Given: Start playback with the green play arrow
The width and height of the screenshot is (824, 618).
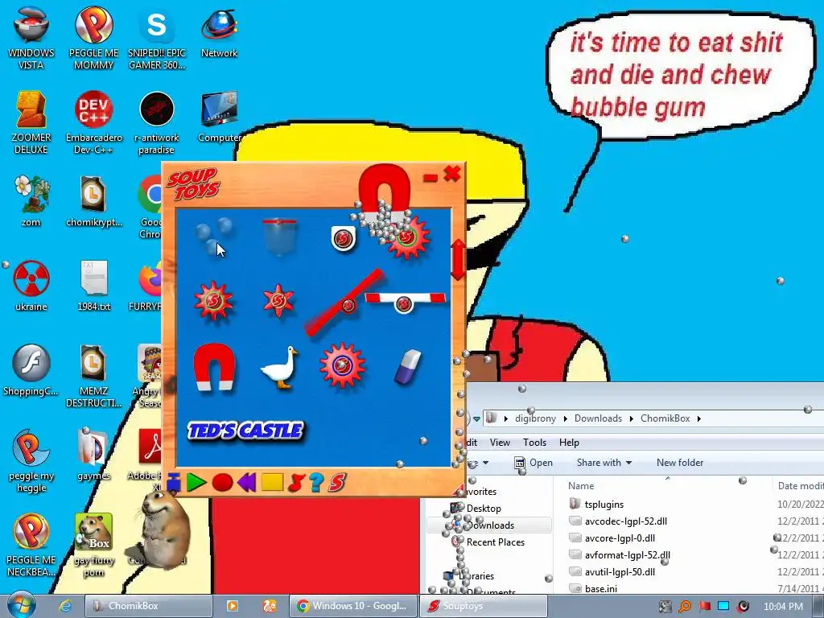Looking at the screenshot, I should [196, 483].
